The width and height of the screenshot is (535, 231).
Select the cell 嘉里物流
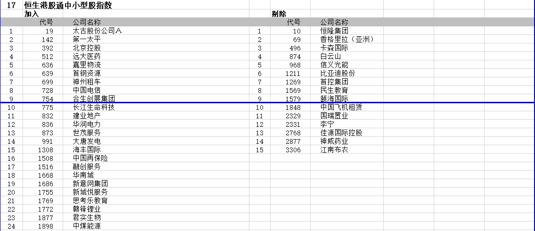click(87, 65)
